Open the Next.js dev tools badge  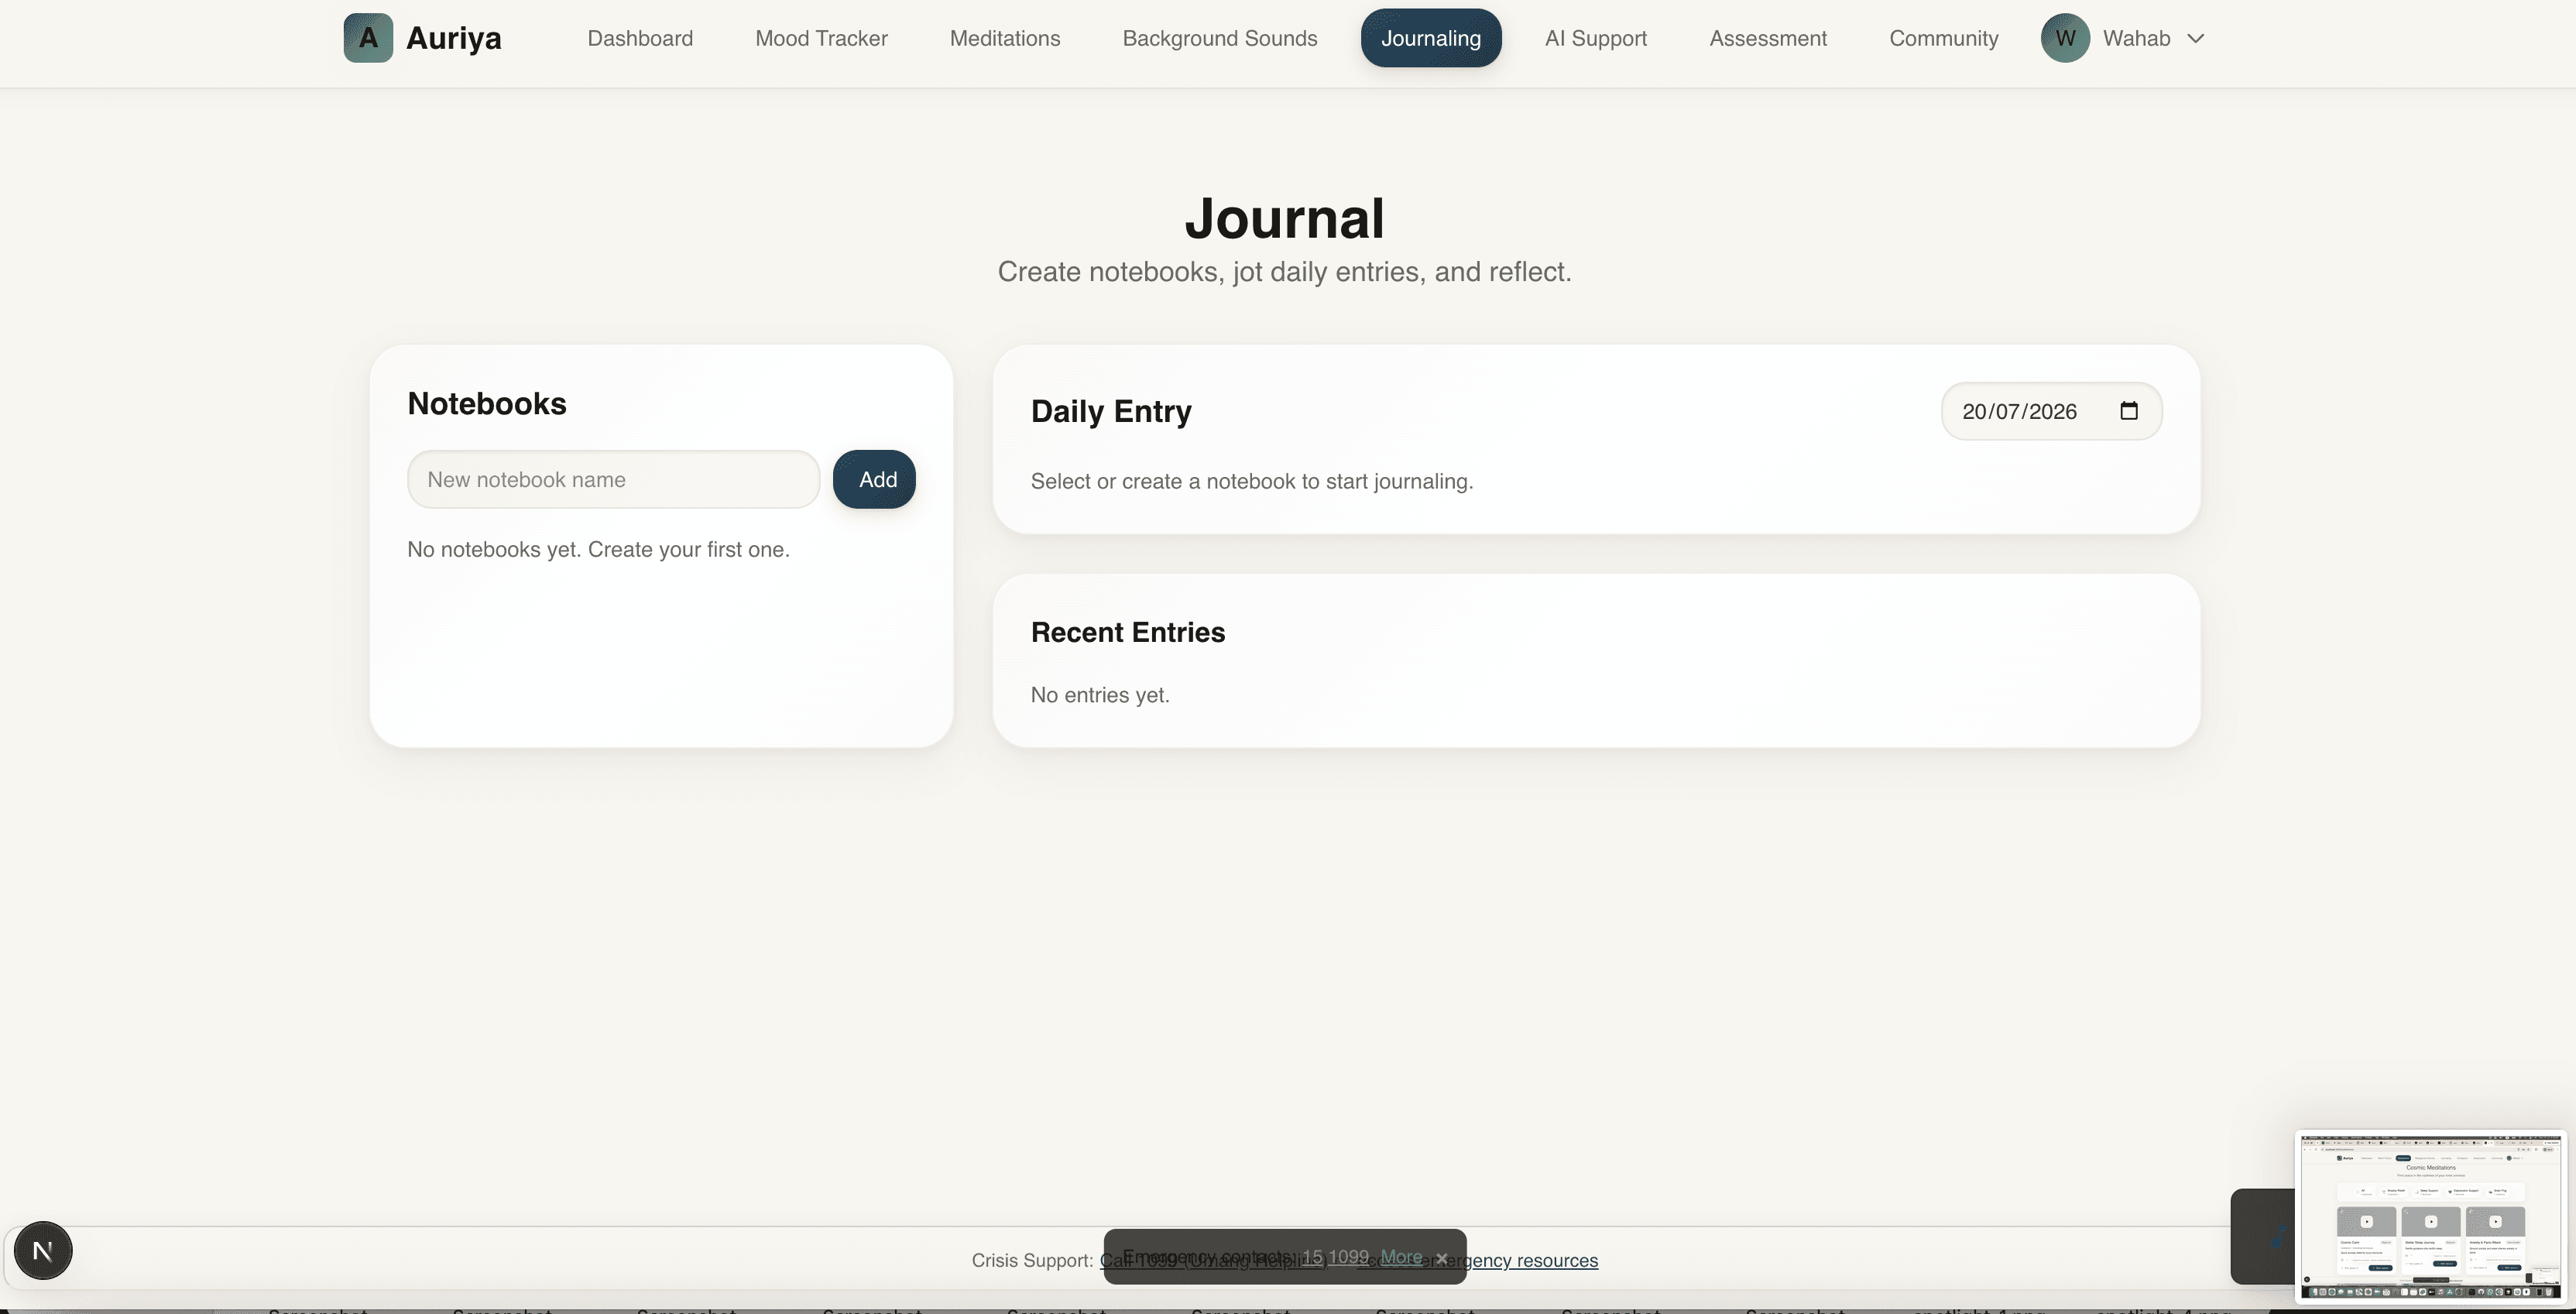[x=43, y=1250]
